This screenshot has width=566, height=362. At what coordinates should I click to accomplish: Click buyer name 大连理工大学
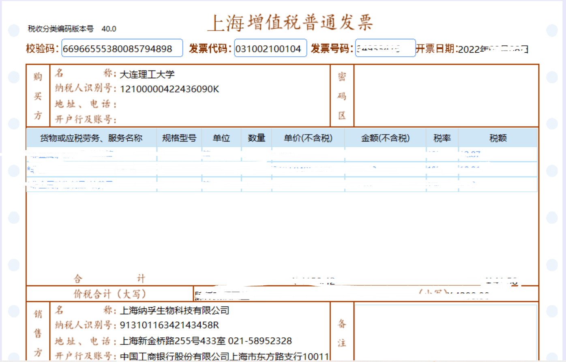[x=147, y=74]
